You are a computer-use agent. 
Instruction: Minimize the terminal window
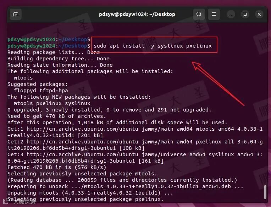pos(231,14)
